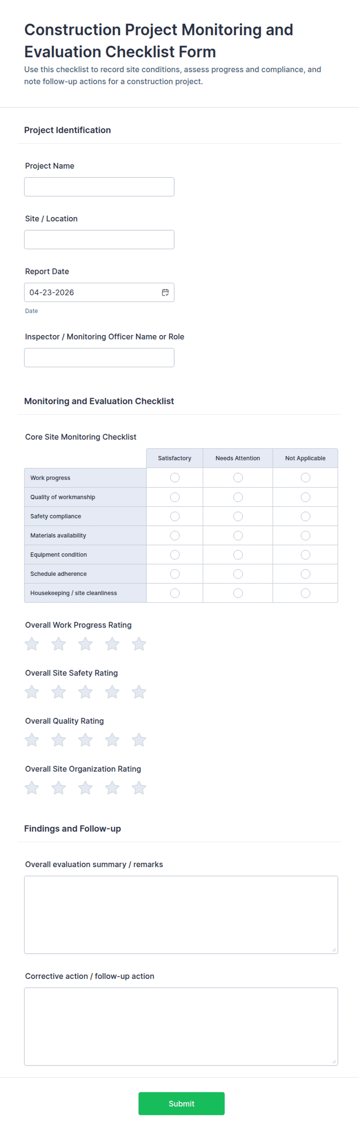The width and height of the screenshot is (359, 1134).
Task: Open the Report Date calendar picker icon
Action: [x=165, y=292]
